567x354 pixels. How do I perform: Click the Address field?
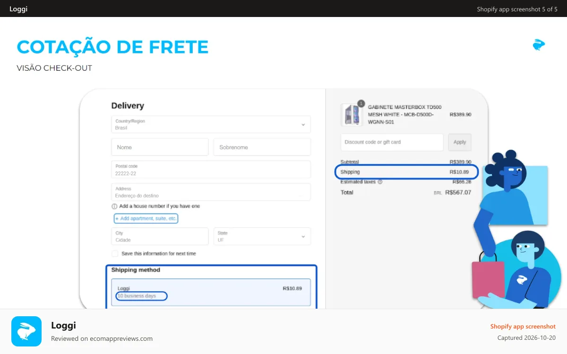(x=211, y=192)
